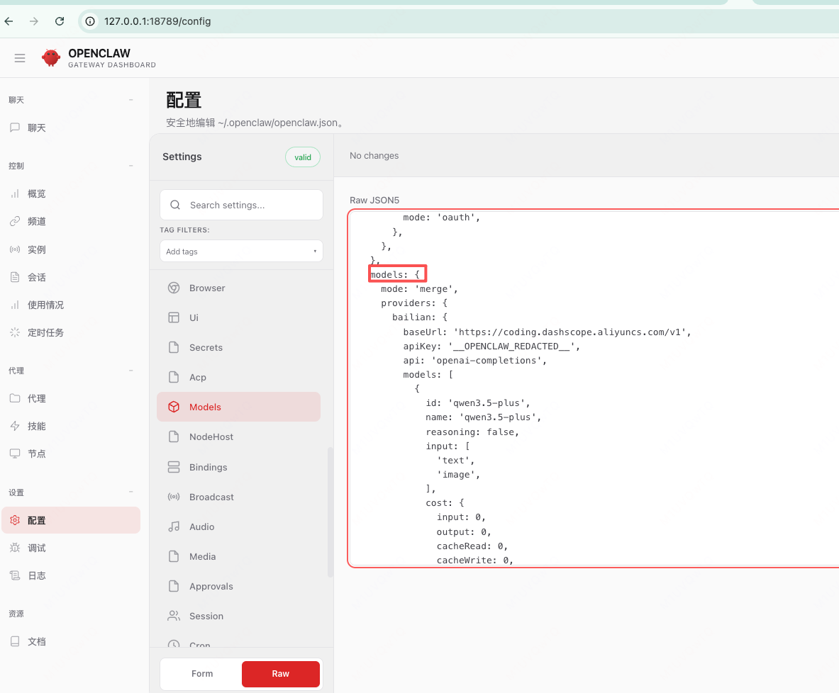Click the apiKey line in the JSON editor
This screenshot has height=693, width=839.
point(491,346)
